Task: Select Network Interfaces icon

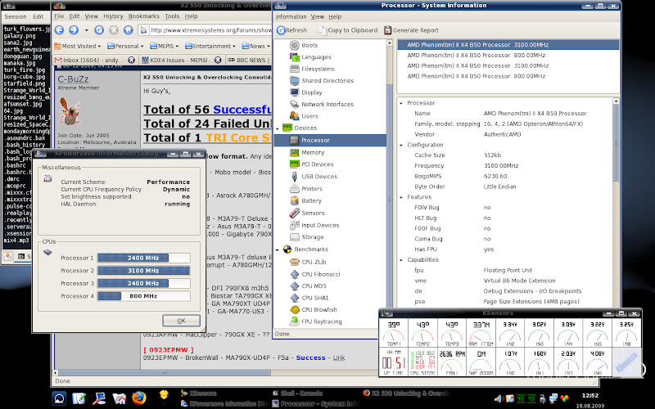Action: pyautogui.click(x=295, y=105)
